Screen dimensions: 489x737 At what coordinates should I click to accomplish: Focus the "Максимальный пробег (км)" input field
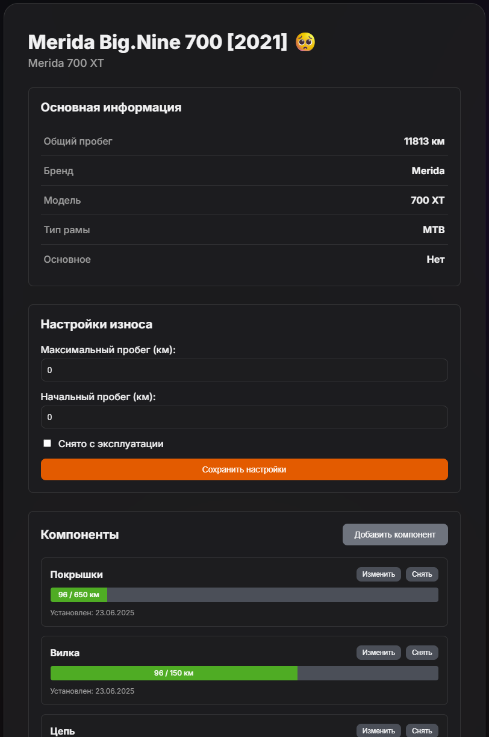point(244,370)
